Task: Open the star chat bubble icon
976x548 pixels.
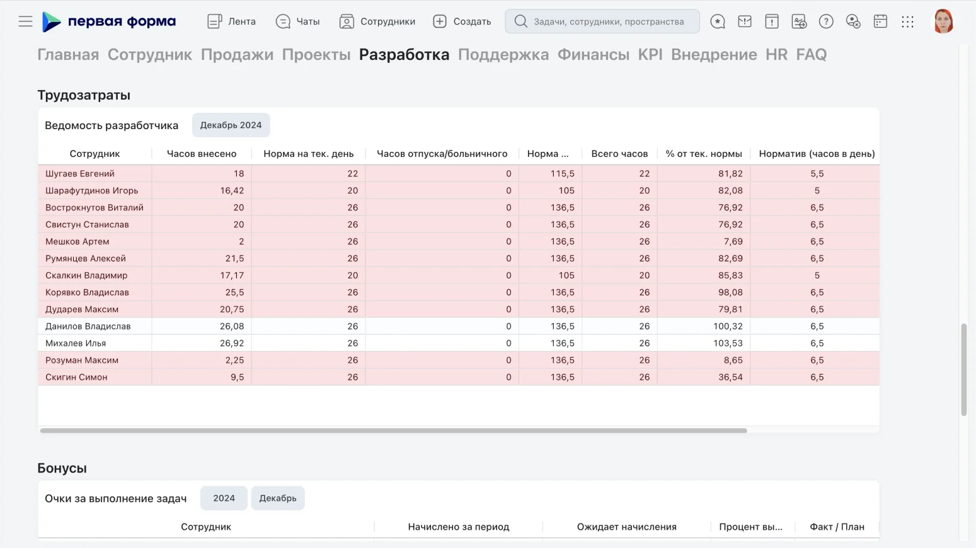Action: coord(717,21)
